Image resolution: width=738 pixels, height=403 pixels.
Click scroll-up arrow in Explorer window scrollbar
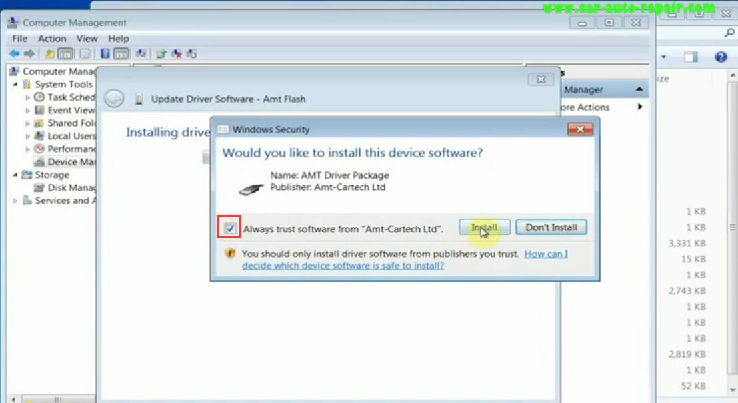pos(733,75)
